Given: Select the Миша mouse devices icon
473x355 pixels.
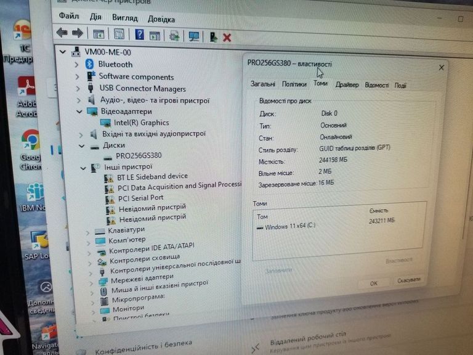Looking at the screenshot, I should click(x=103, y=292).
